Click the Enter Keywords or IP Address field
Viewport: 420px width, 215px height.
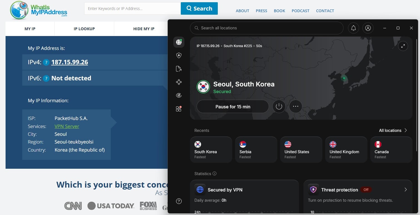tap(133, 9)
